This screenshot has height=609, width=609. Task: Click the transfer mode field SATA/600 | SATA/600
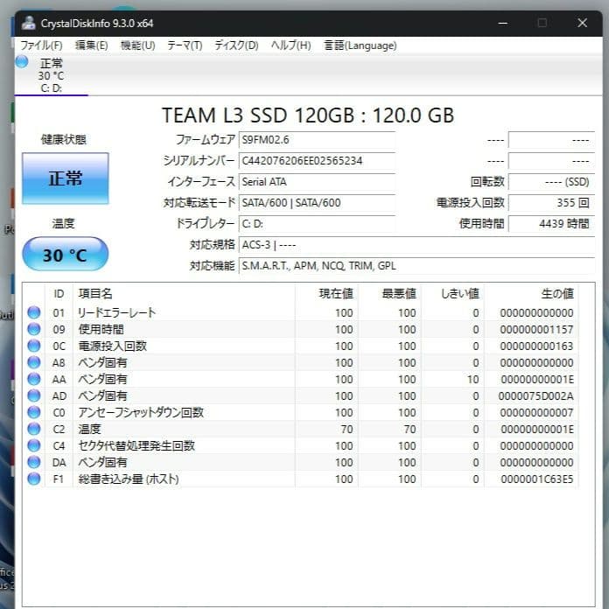click(317, 203)
